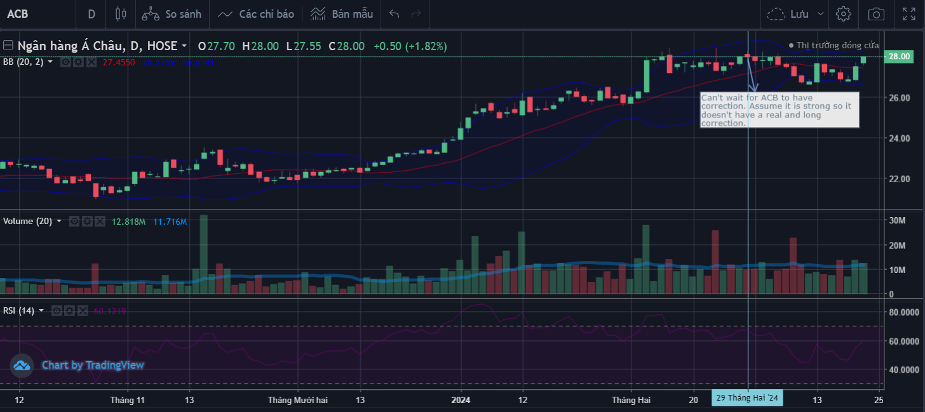The width and height of the screenshot is (925, 412).
Task: Click the RSI value 60.1219
Action: [x=110, y=311]
